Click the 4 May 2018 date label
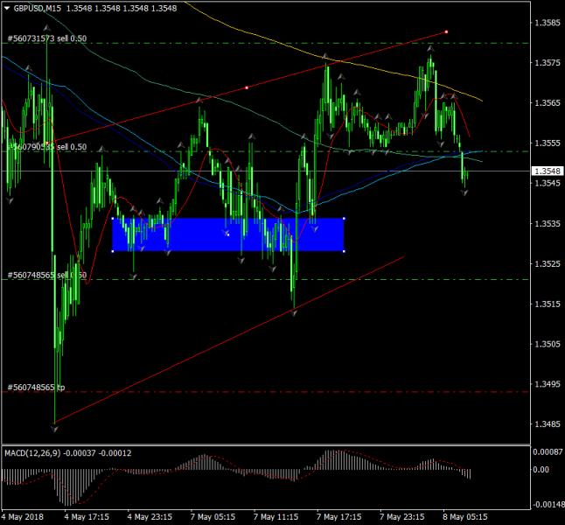 [x=23, y=517]
